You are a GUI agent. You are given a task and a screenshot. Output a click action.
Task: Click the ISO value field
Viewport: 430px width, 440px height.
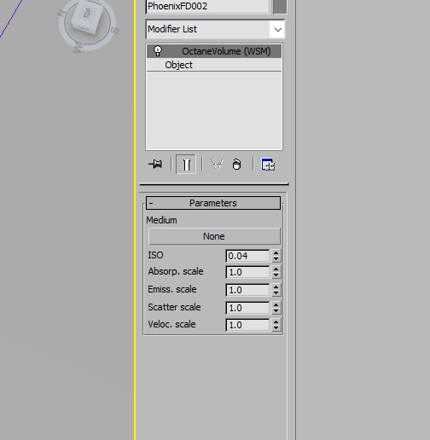[247, 256]
